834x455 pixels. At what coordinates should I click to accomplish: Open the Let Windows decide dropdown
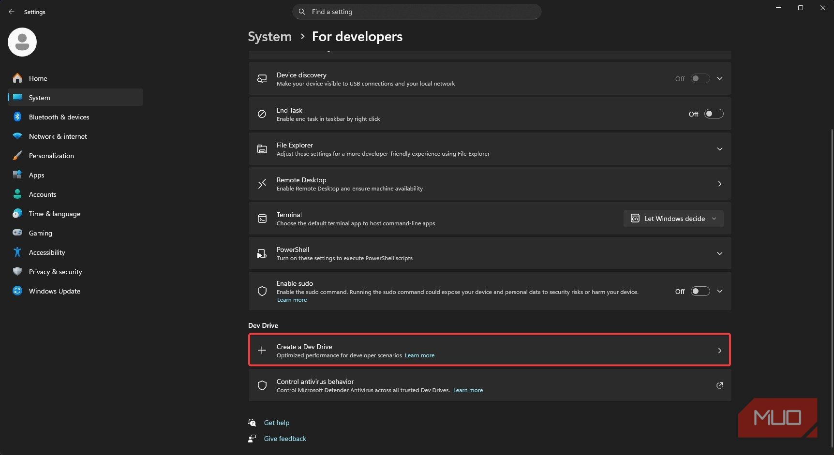(x=673, y=219)
